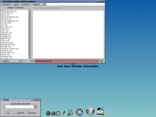Click the scroll-down arrow of the extension list

[29, 58]
